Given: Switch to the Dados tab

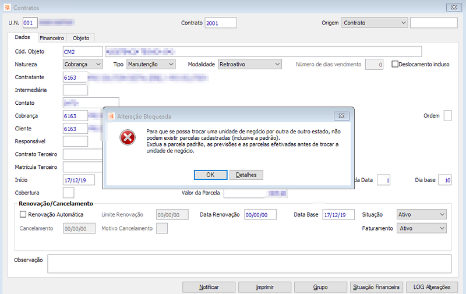Looking at the screenshot, I should coord(23,37).
